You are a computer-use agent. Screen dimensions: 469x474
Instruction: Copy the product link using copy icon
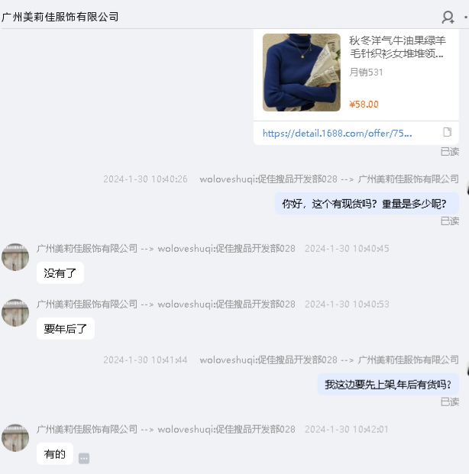(447, 132)
